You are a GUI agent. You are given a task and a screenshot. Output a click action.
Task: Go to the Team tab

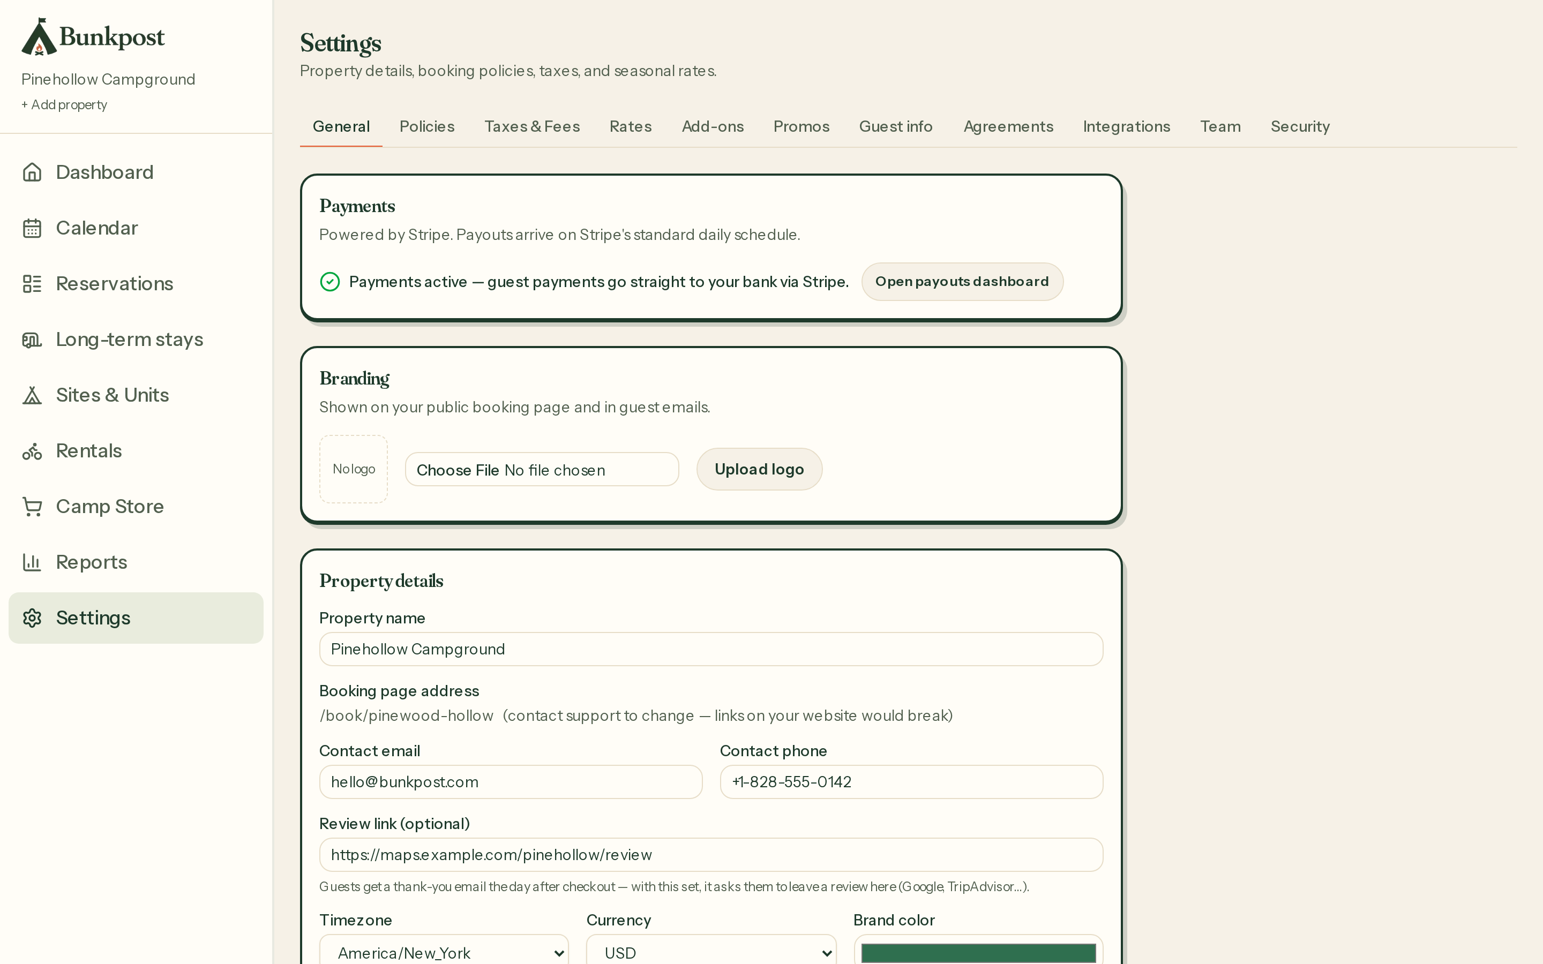tap(1220, 126)
